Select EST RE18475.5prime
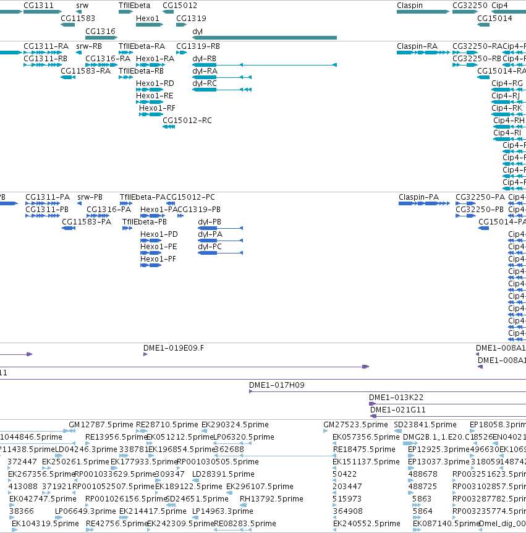 click(x=364, y=450)
